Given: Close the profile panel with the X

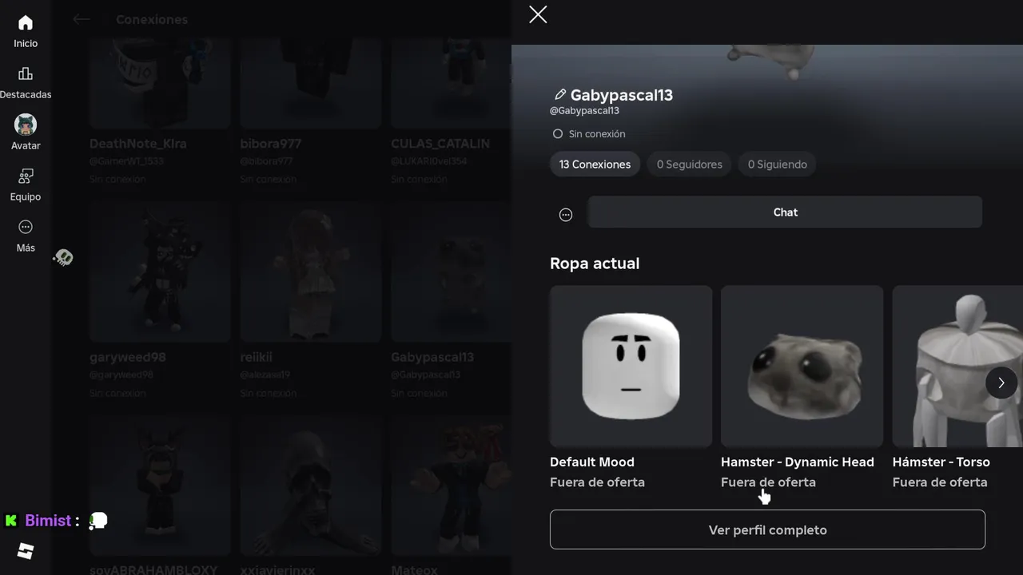Looking at the screenshot, I should click(538, 14).
